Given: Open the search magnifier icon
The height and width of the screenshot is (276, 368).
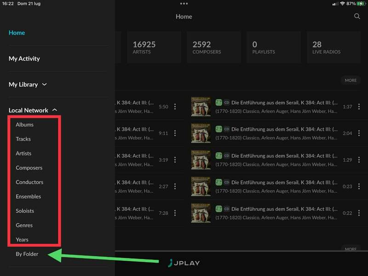Looking at the screenshot, I should pyautogui.click(x=357, y=16).
